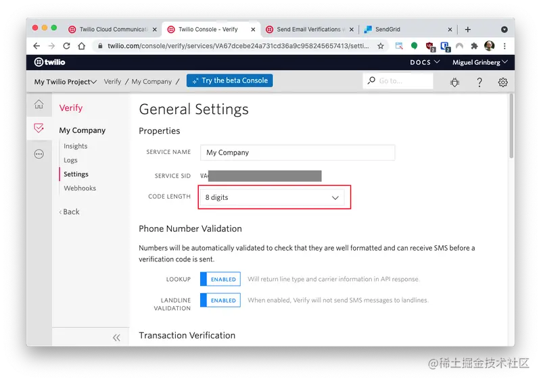Click My Company in sidebar
The width and height of the screenshot is (541, 381).
pos(82,130)
